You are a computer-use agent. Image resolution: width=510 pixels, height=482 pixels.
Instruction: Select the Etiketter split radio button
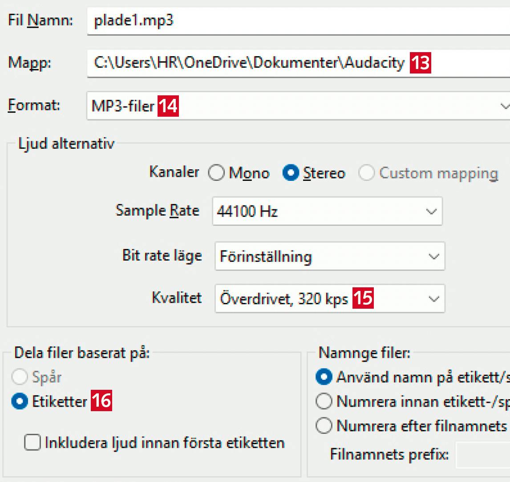[x=20, y=401]
